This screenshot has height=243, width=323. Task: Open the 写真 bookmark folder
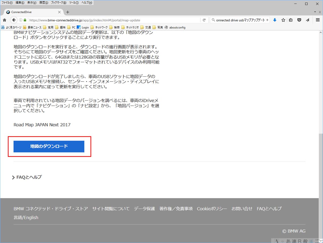(x=158, y=27)
